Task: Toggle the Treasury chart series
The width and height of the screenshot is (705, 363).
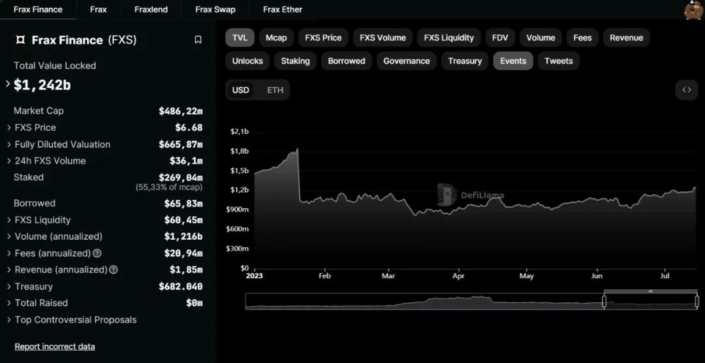Action: coord(465,61)
